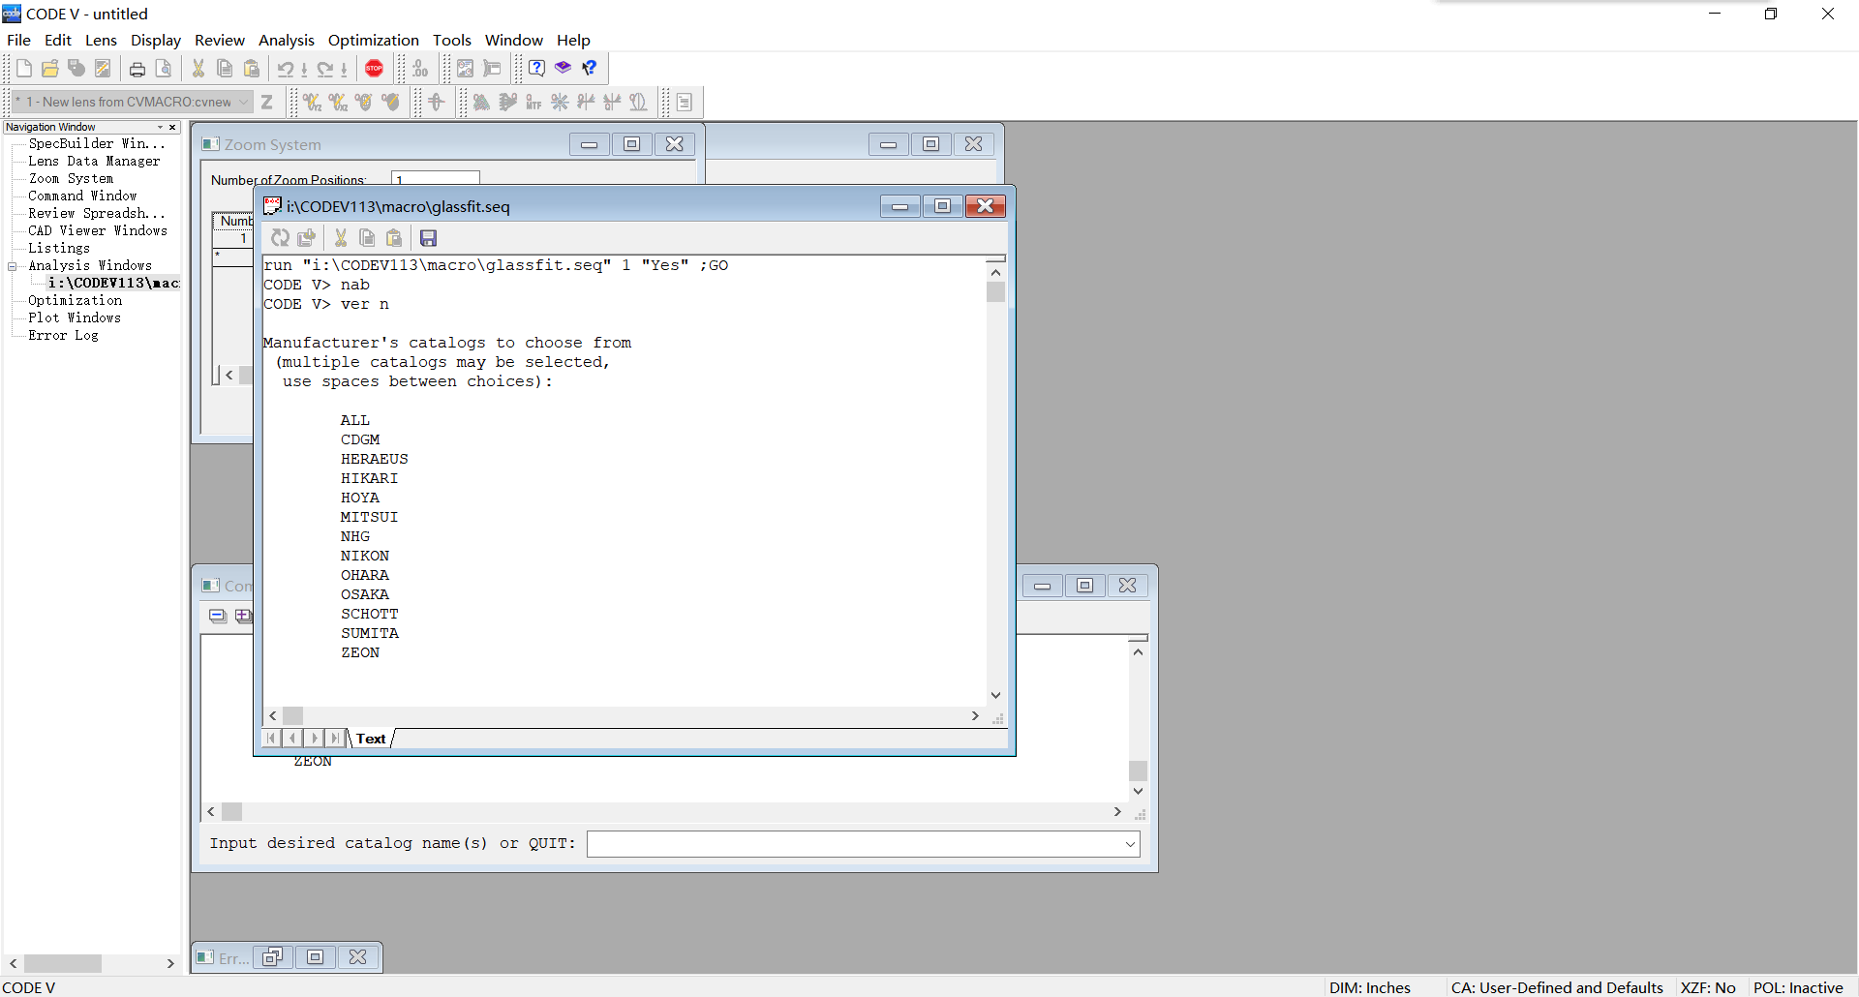The height and width of the screenshot is (997, 1859).
Task: Click the Z zoom toolbar button
Action: tap(267, 102)
